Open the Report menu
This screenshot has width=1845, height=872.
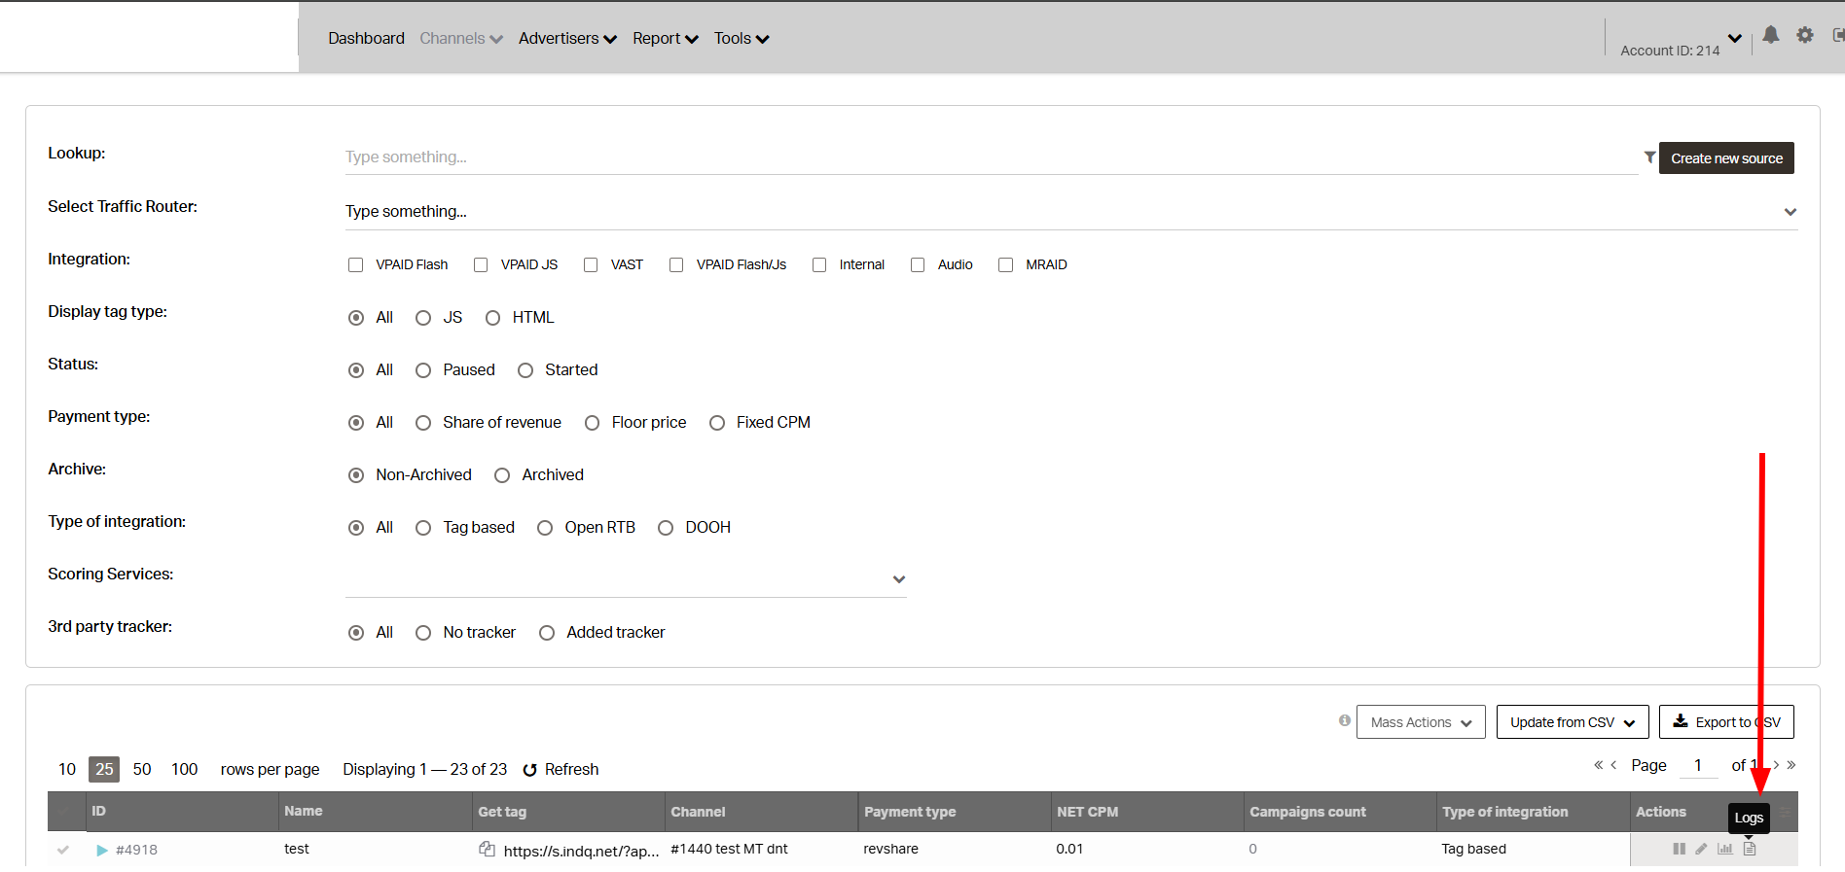(665, 39)
